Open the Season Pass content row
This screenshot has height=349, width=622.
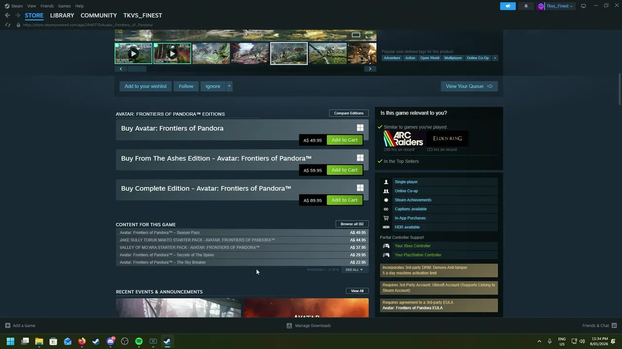pos(242,233)
